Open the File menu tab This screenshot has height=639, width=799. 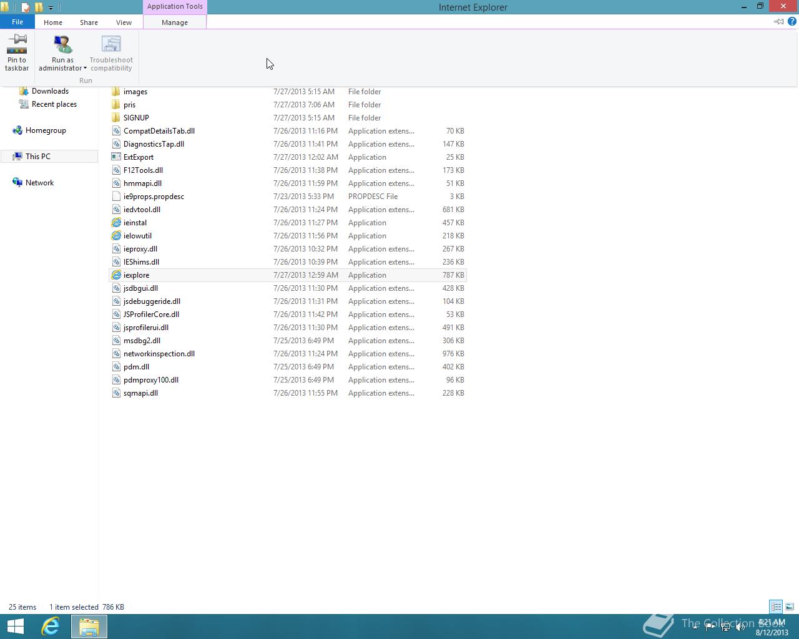[17, 22]
